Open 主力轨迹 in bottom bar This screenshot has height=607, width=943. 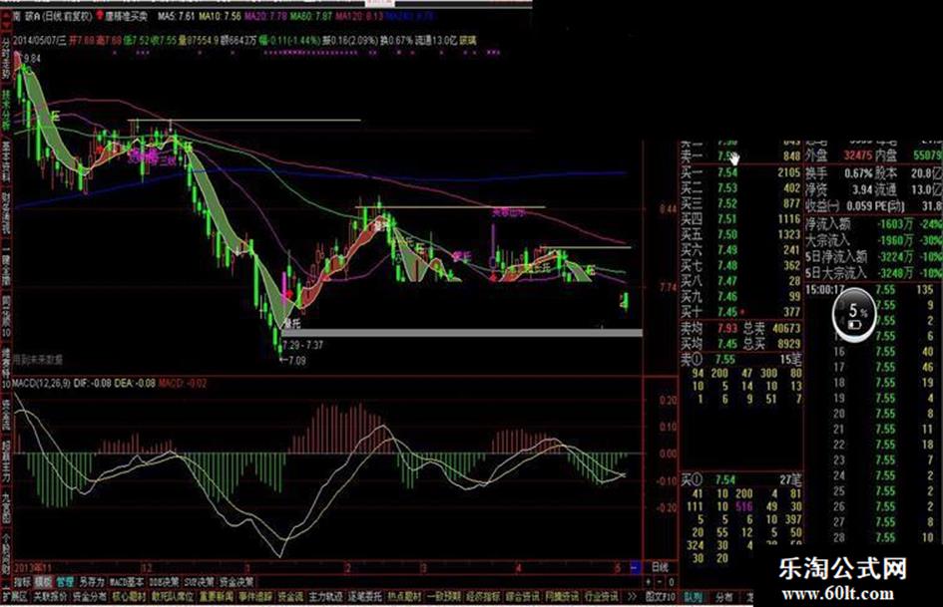(x=325, y=597)
